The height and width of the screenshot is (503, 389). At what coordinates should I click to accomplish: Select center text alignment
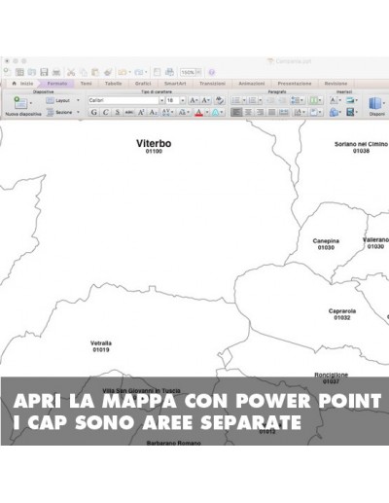[x=248, y=112]
